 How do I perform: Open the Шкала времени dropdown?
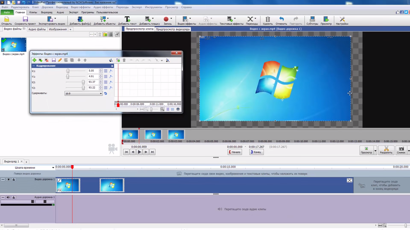[53, 168]
